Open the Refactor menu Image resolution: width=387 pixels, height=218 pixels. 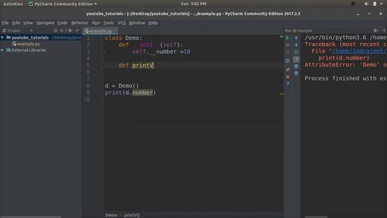click(79, 23)
